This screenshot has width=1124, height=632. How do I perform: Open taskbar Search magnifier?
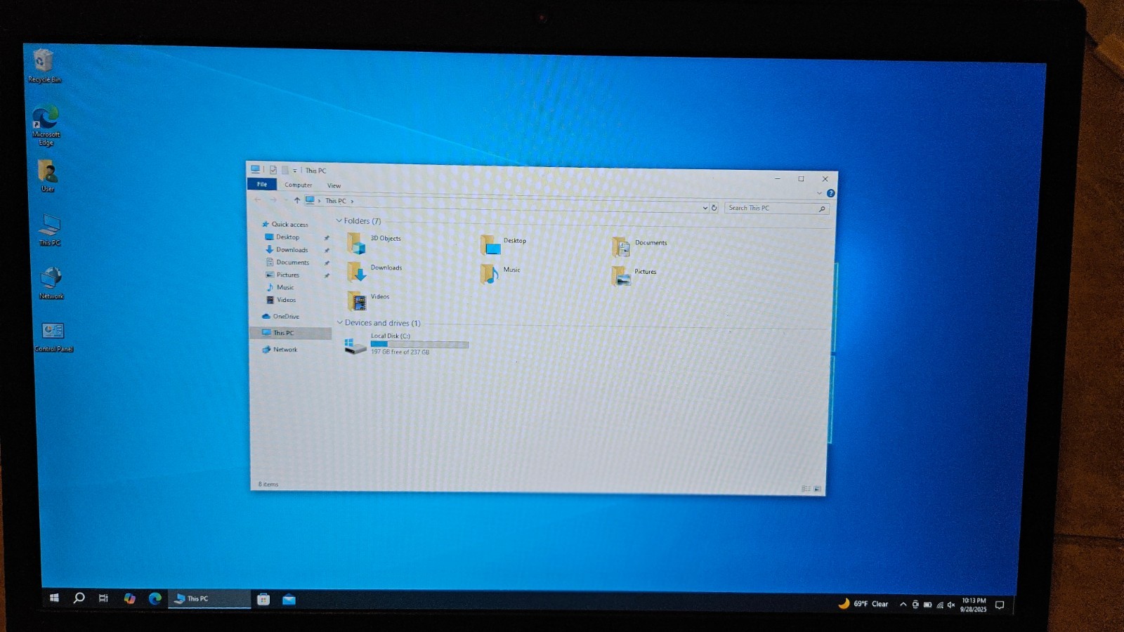79,598
